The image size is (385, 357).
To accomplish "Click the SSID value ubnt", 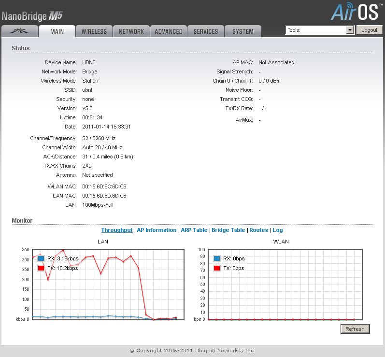I will click(x=87, y=90).
